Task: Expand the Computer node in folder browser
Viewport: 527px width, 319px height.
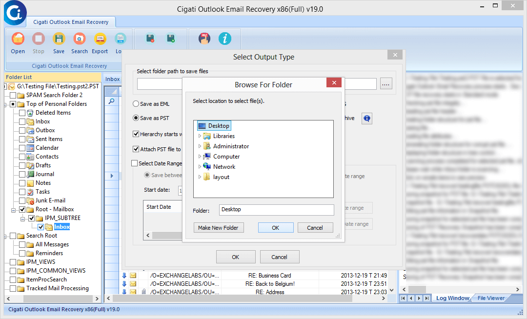Action: click(200, 157)
